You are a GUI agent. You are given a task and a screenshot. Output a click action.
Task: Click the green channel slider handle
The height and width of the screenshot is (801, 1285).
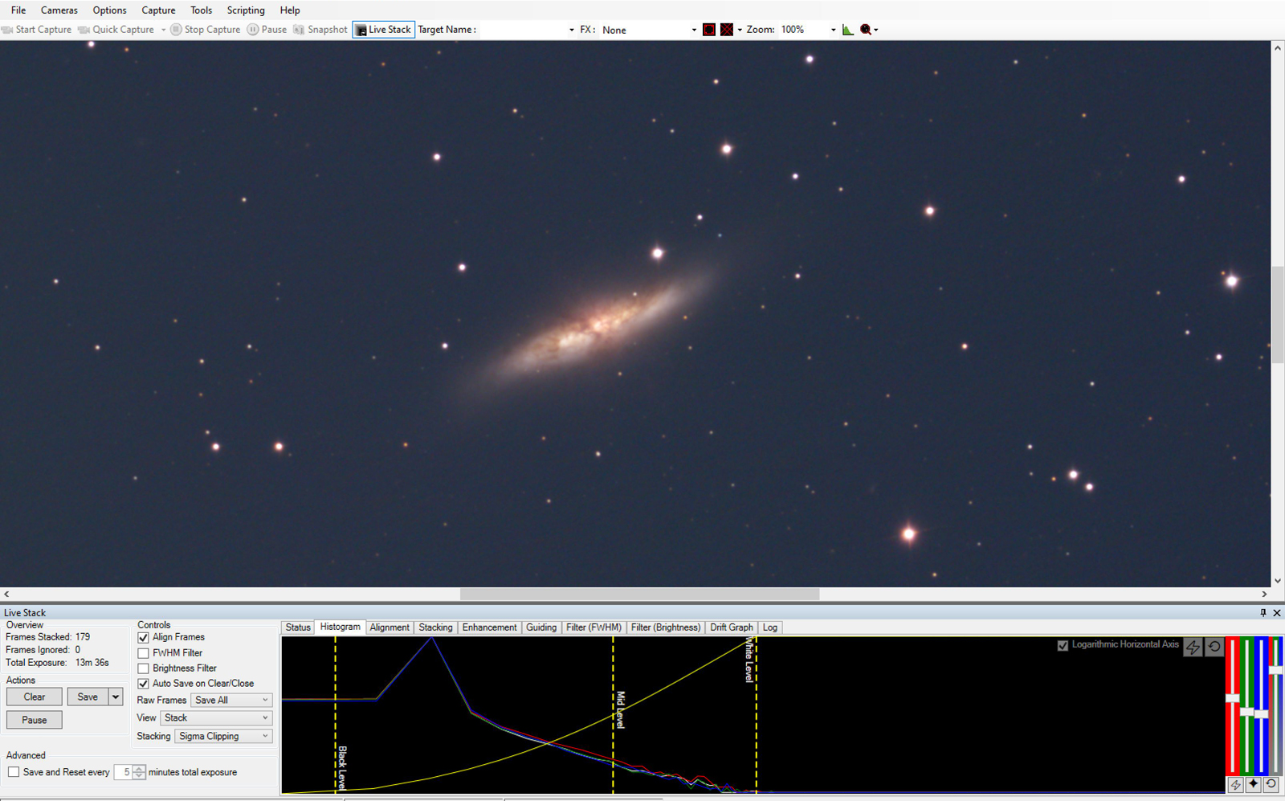pyautogui.click(x=1246, y=711)
